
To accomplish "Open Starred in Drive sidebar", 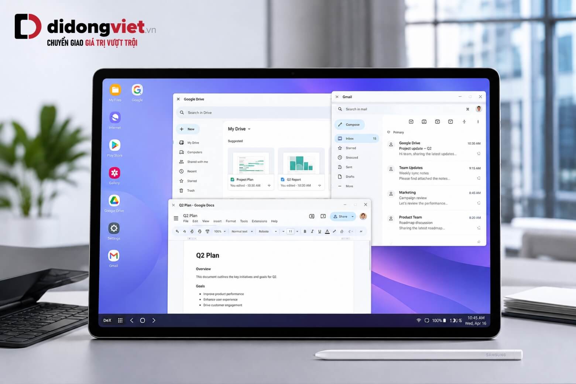I will [188, 181].
